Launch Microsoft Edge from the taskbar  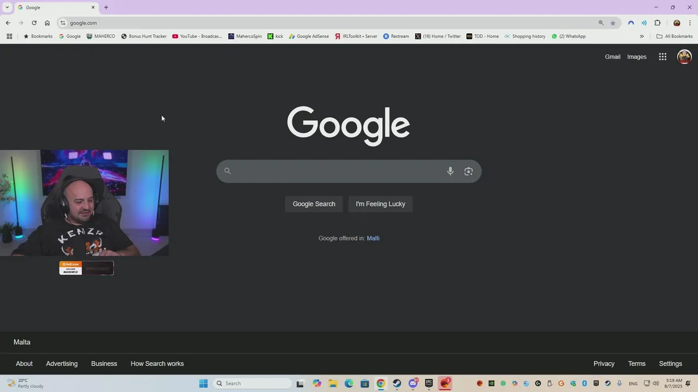(349, 383)
